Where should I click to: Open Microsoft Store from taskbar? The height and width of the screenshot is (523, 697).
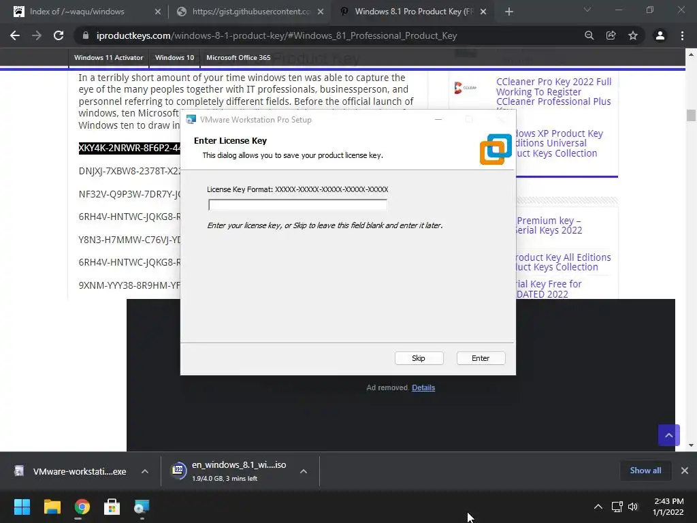coord(112,507)
